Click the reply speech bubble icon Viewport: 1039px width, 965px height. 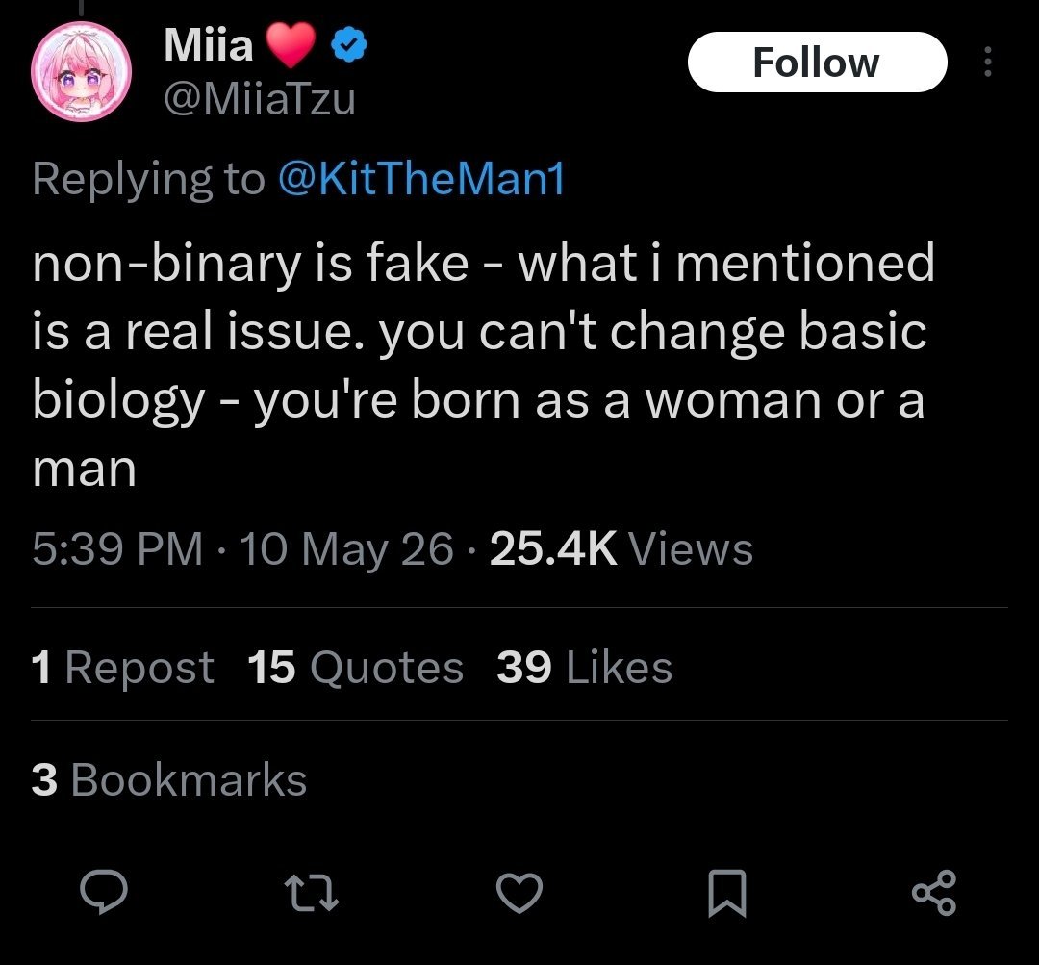tap(103, 892)
